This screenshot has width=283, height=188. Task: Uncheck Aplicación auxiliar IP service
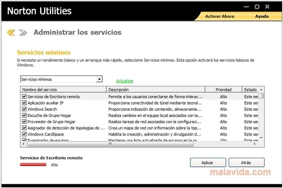point(24,103)
